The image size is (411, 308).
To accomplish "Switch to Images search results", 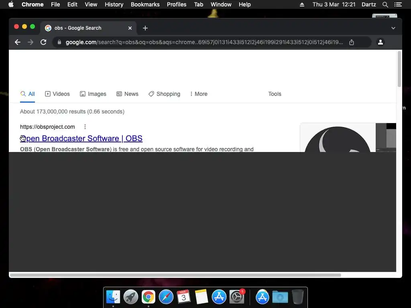I will 93,94.
